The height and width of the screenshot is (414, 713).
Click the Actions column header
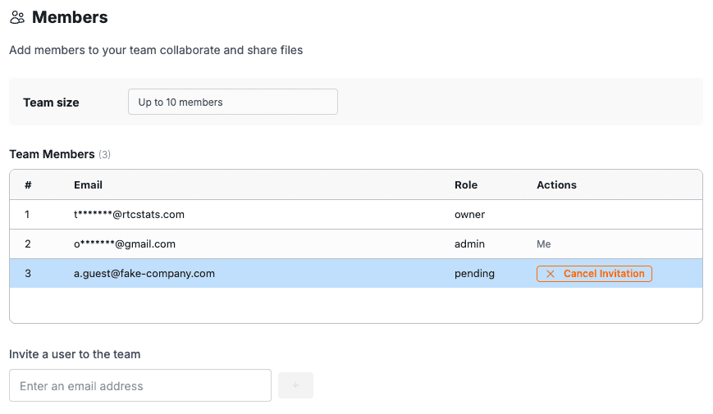click(556, 185)
